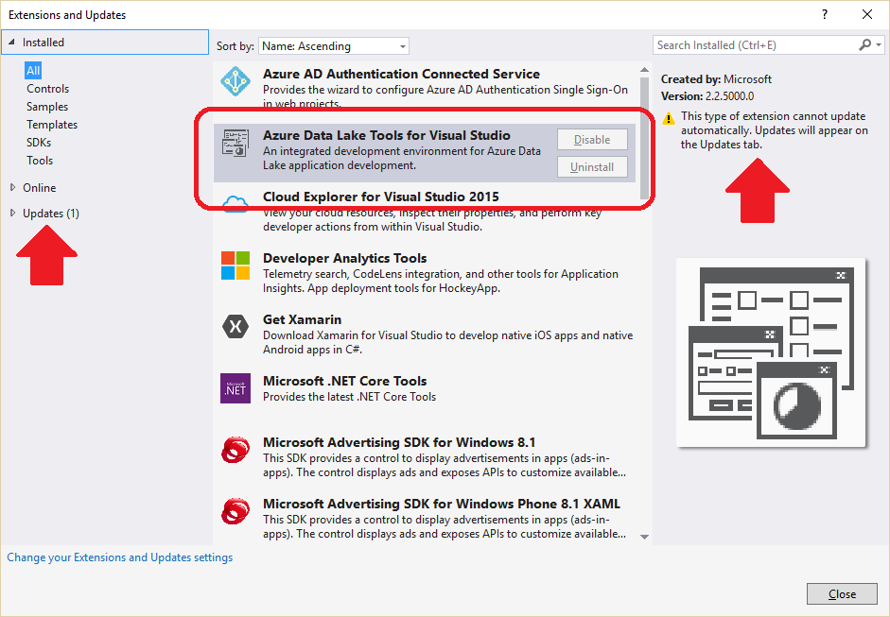The width and height of the screenshot is (890, 617).
Task: Click the Microsoft .NET Core Tools purple icon
Action: tap(236, 388)
